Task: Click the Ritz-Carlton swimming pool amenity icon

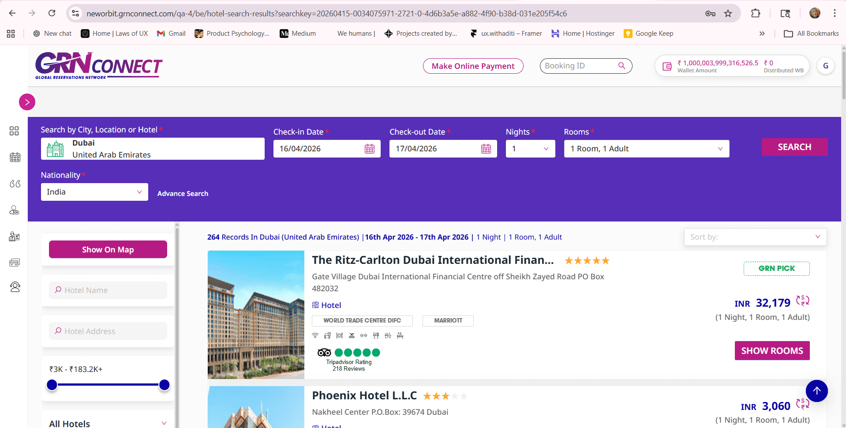Action: [x=352, y=336]
